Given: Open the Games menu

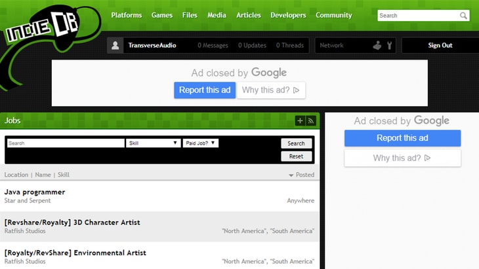Looking at the screenshot, I should point(162,15).
